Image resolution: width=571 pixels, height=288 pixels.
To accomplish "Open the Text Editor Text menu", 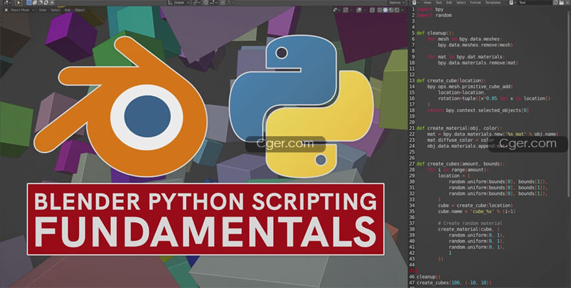I will pos(439,3).
